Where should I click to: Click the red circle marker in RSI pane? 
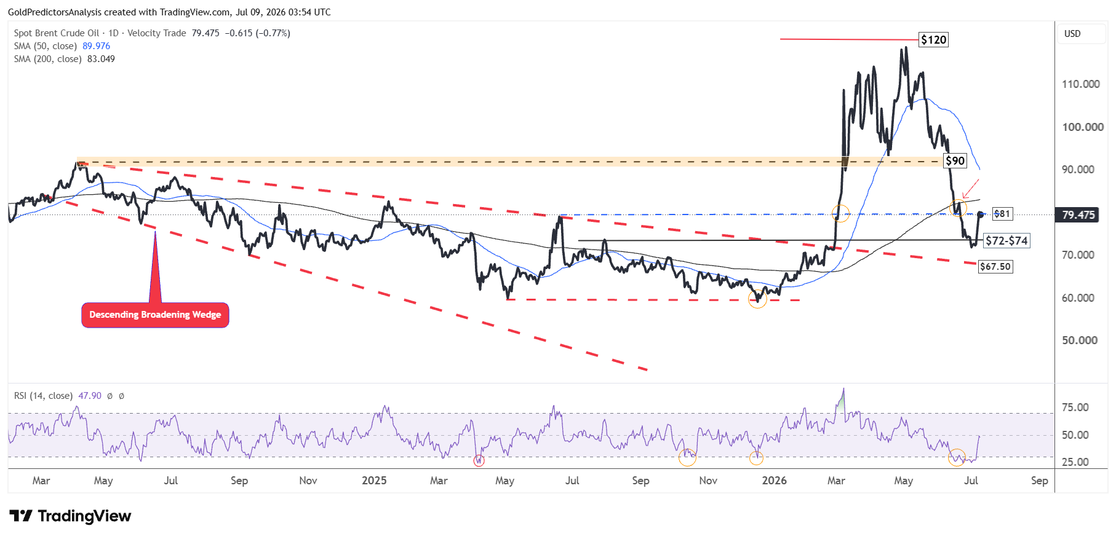479,460
